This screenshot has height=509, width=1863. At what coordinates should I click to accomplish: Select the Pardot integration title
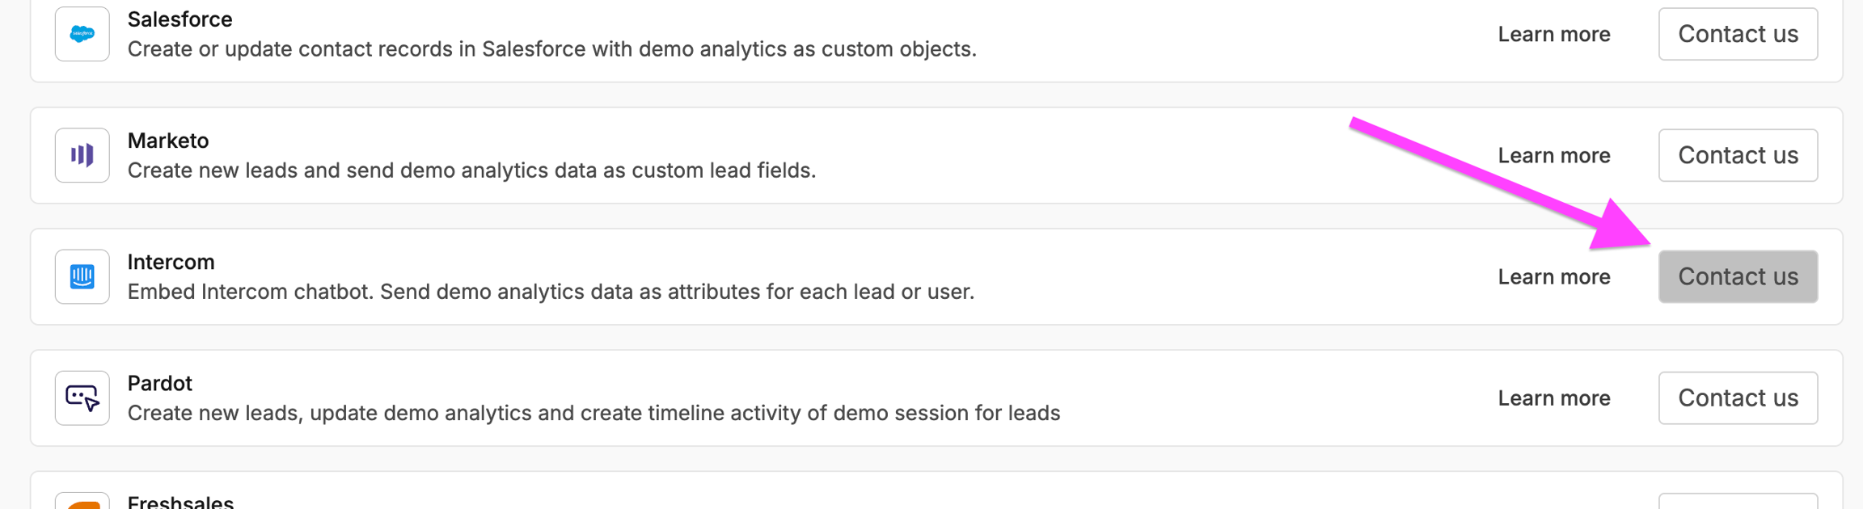click(159, 383)
